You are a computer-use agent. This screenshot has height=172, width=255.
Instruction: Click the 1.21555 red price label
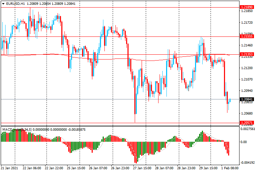coord(247,36)
